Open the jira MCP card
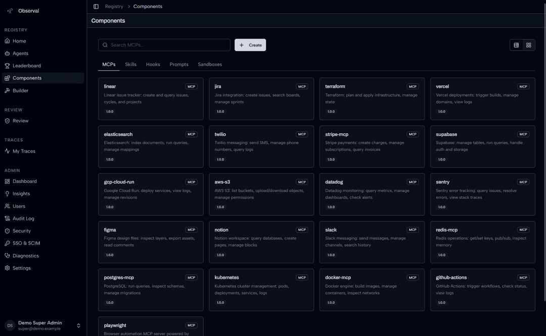The image size is (546, 336). click(x=261, y=99)
